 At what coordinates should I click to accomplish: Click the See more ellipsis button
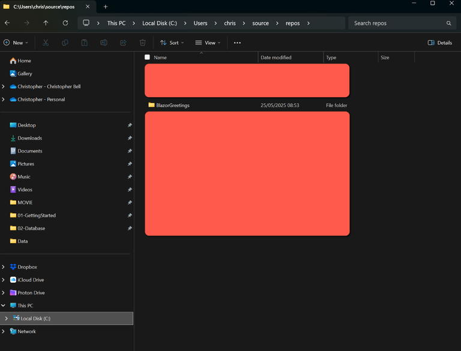tap(237, 43)
